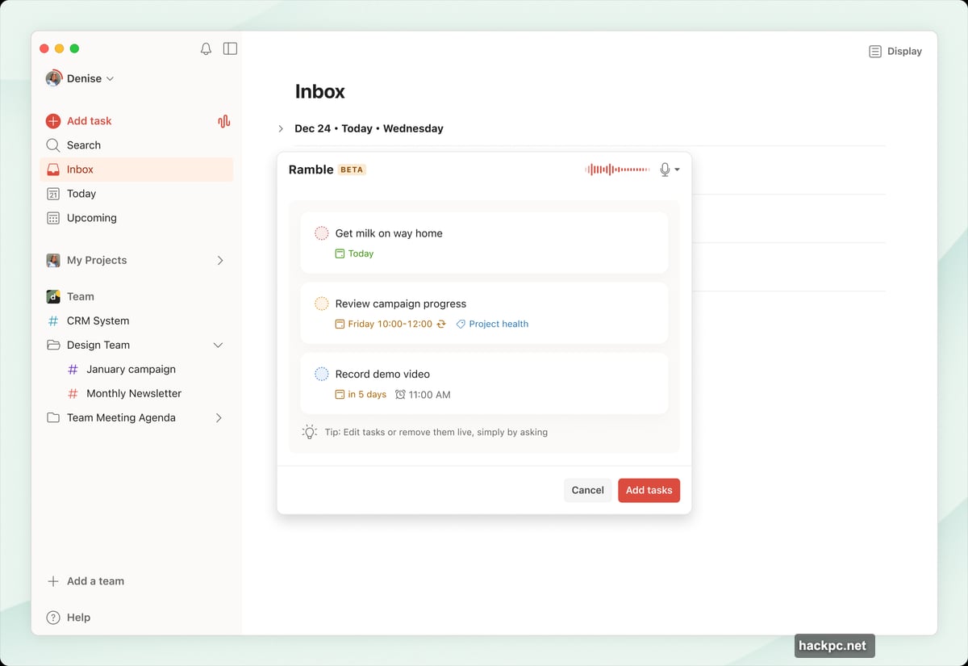
Task: Click the microphone icon in the Ramble panel
Action: pos(664,170)
